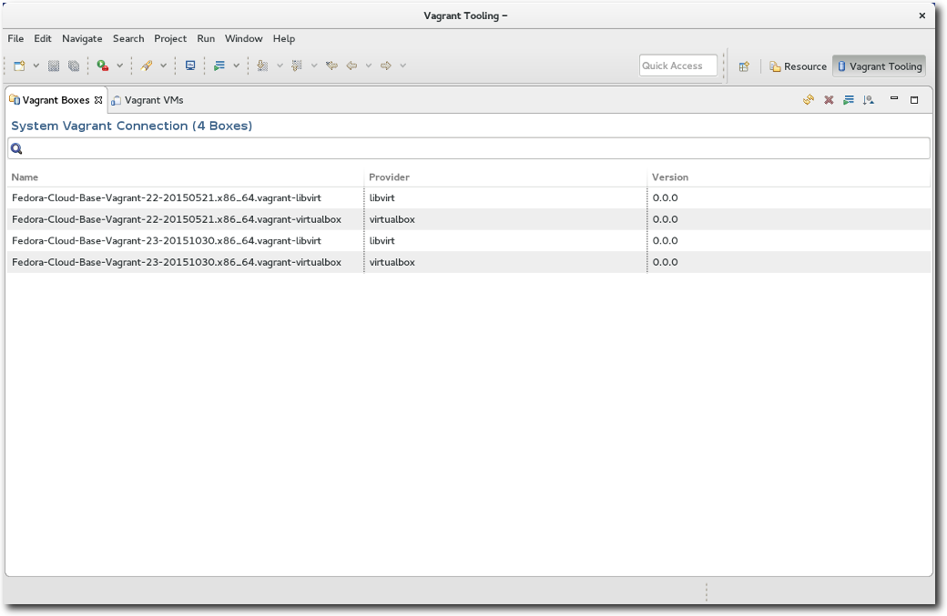Select the Fedora 23 libvirt box row

(x=167, y=241)
